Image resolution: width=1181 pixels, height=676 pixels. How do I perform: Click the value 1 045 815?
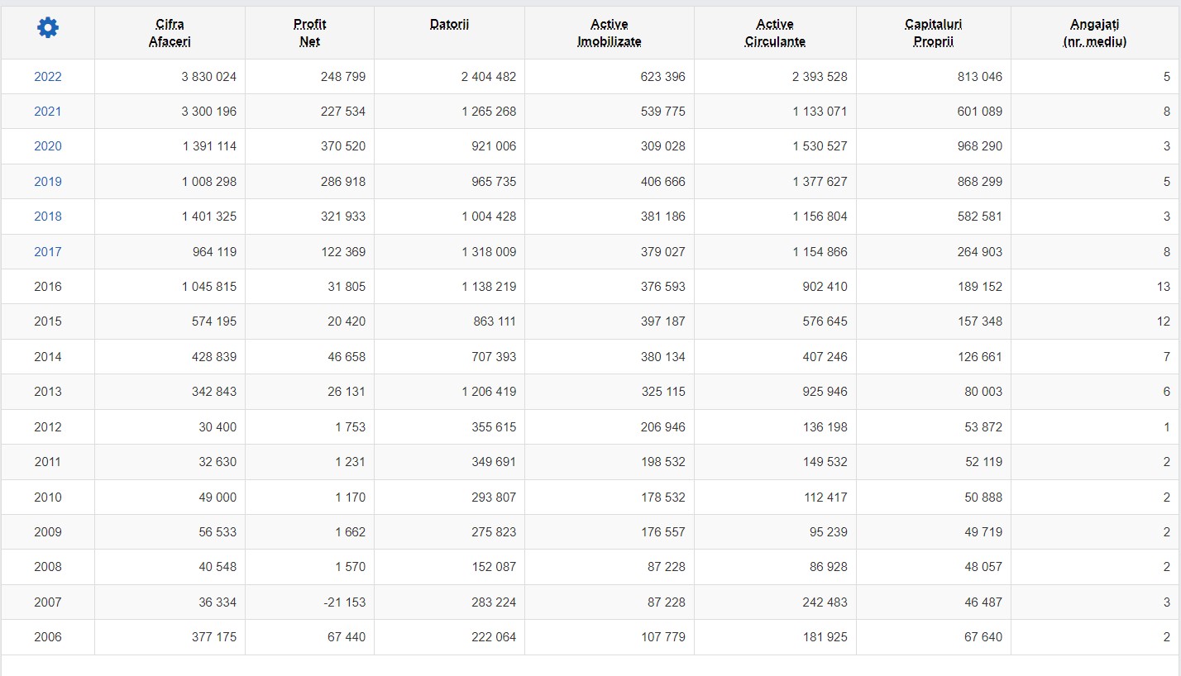pyautogui.click(x=209, y=287)
